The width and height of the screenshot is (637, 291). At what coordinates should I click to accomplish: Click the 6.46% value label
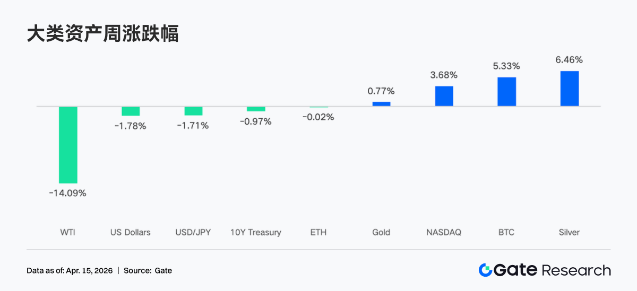click(x=569, y=60)
